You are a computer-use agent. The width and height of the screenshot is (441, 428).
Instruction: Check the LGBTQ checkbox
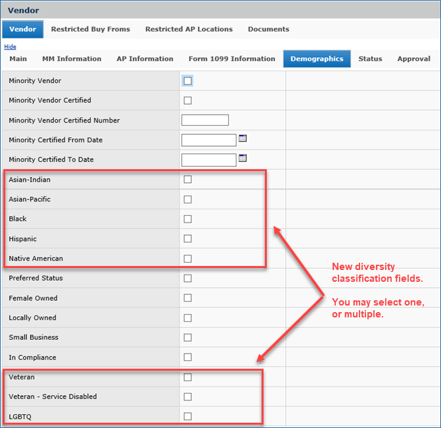click(188, 416)
